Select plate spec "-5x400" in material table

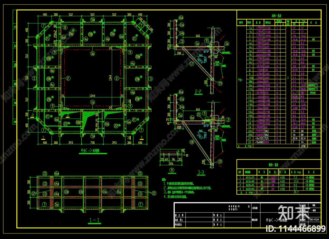(x=259, y=142)
